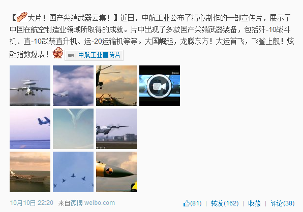Play the video thumbnail with camera icon
303x212 pixels.
click(x=160, y=86)
